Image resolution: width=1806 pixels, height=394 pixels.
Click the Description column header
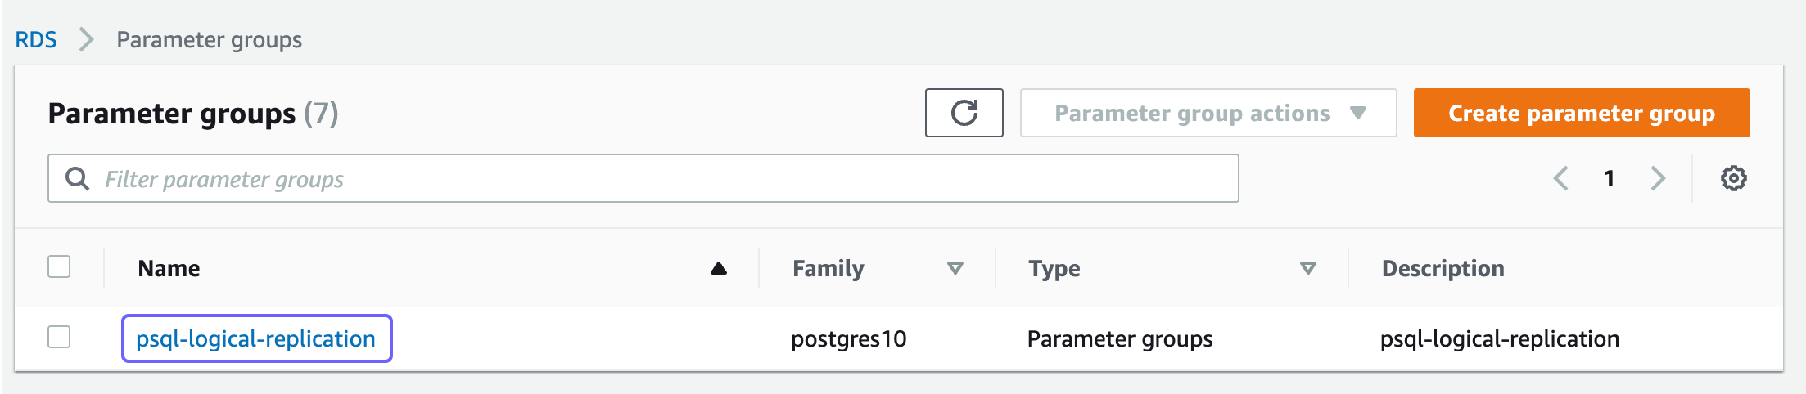pos(1443,268)
